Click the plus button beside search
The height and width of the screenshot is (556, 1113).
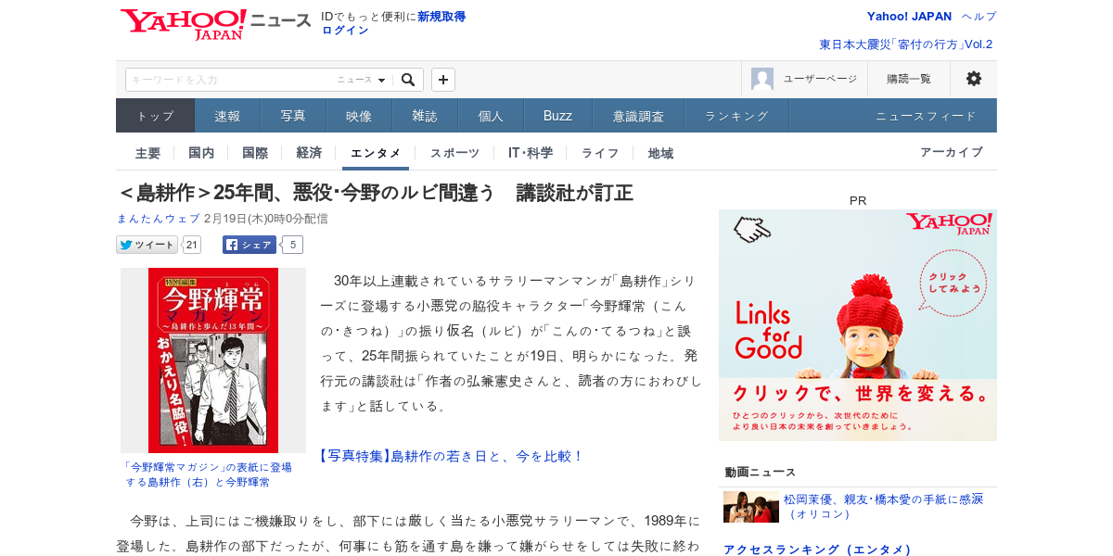tap(443, 80)
